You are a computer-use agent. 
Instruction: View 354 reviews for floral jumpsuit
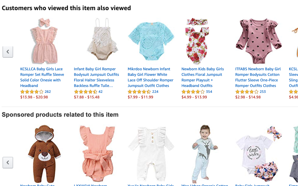209,92
